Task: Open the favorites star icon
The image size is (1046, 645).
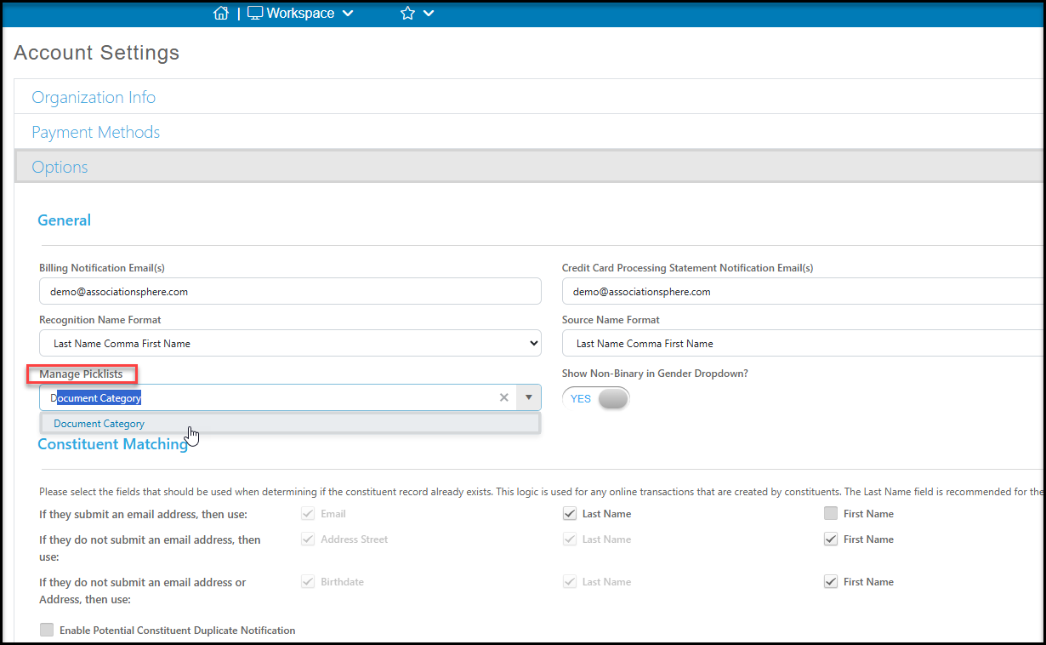Action: 407,13
